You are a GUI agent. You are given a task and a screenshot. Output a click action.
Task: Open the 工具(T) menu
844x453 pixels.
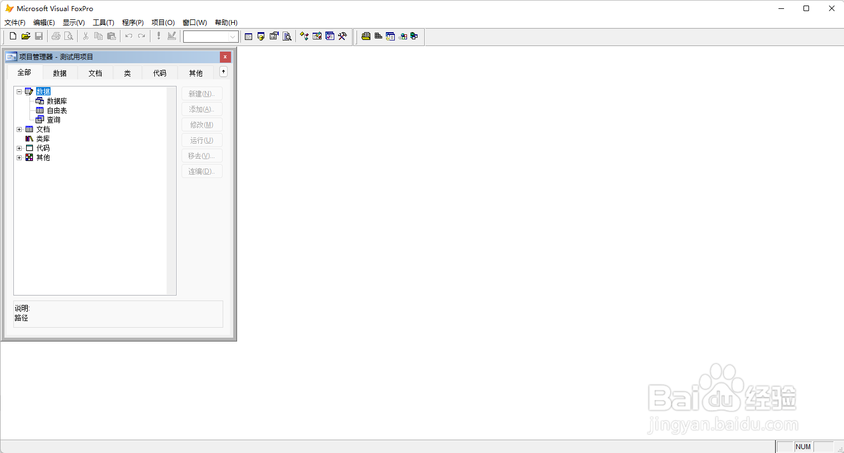[103, 23]
